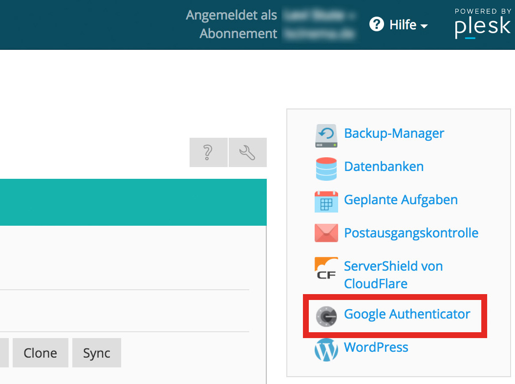
Task: Click the Google Authenticator vault icon
Action: [326, 316]
